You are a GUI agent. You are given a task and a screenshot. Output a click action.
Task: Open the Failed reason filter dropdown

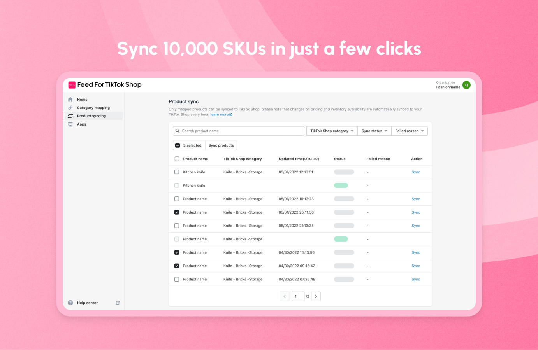coord(410,131)
